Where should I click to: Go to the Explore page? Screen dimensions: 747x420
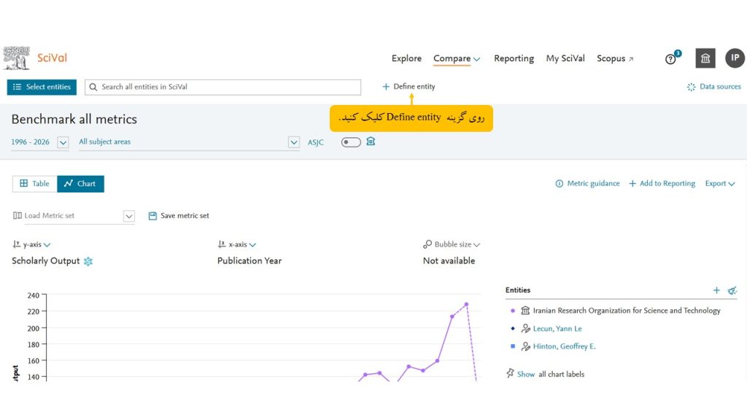(x=406, y=58)
